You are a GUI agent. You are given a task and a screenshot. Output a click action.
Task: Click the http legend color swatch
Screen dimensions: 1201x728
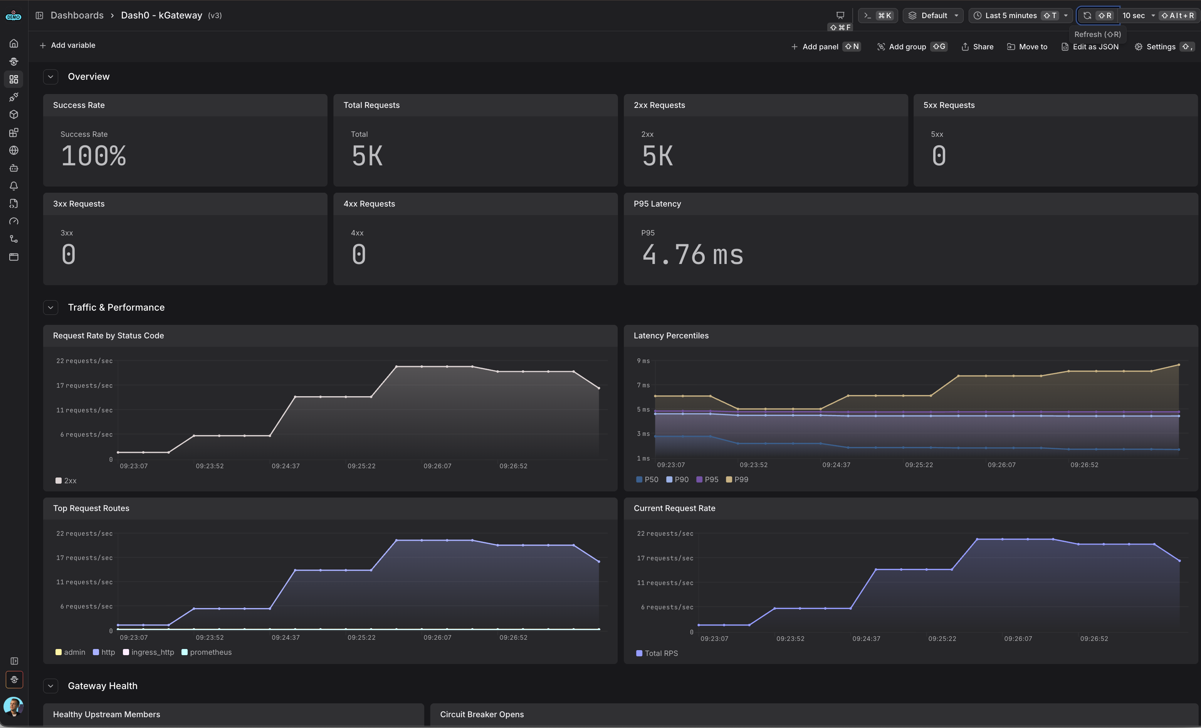(x=96, y=652)
